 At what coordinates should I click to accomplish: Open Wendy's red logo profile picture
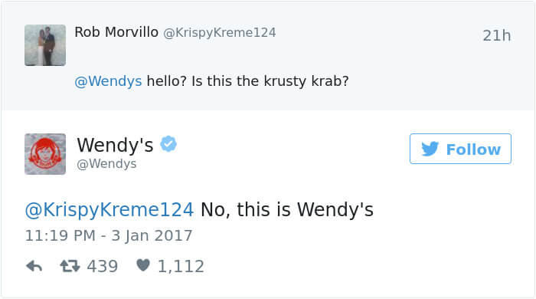pyautogui.click(x=45, y=154)
